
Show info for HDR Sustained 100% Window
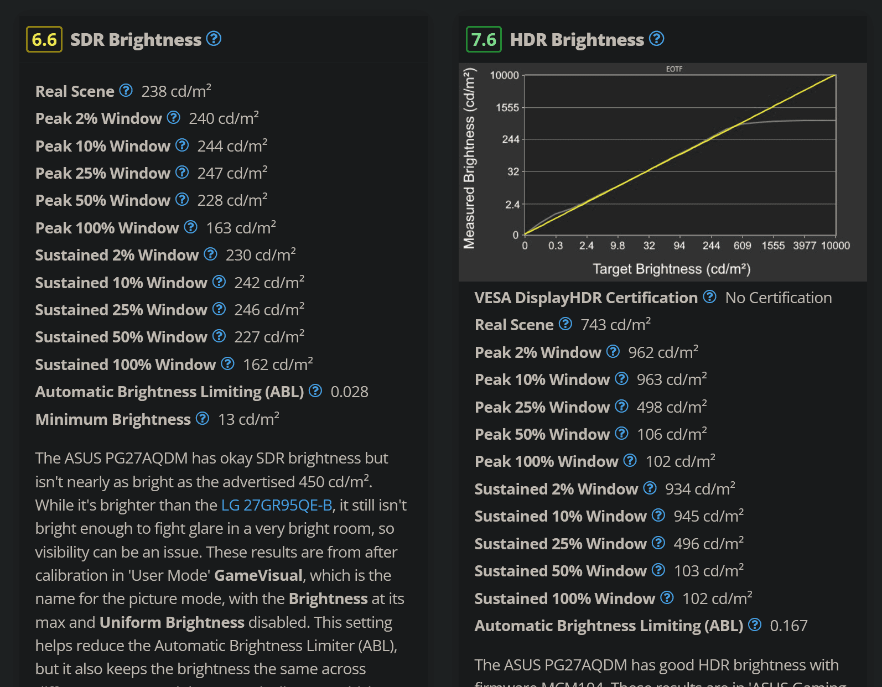pos(667,597)
